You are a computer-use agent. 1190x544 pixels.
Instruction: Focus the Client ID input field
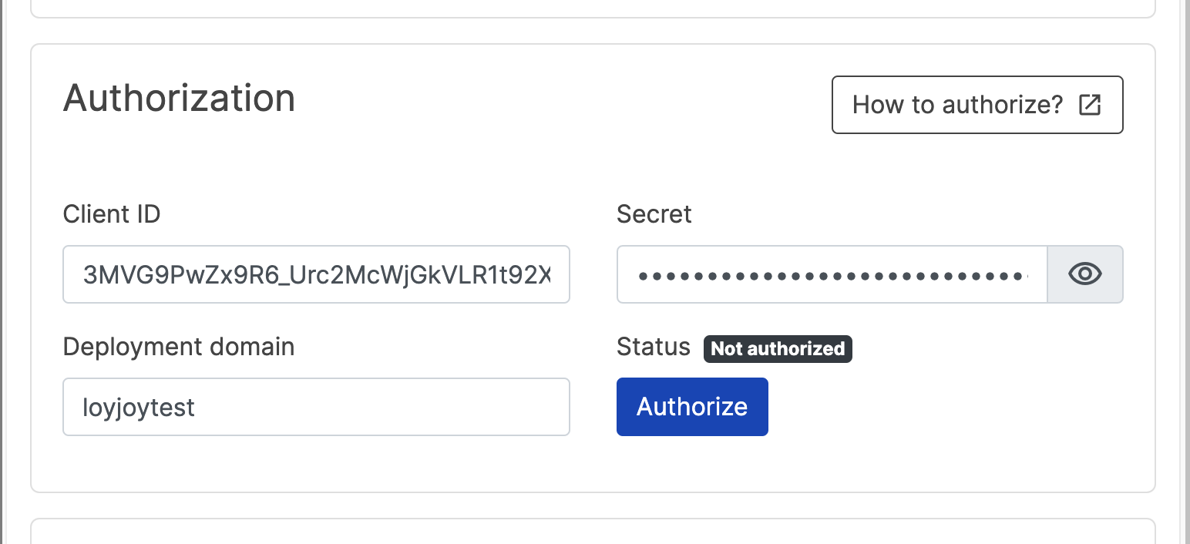tap(316, 274)
